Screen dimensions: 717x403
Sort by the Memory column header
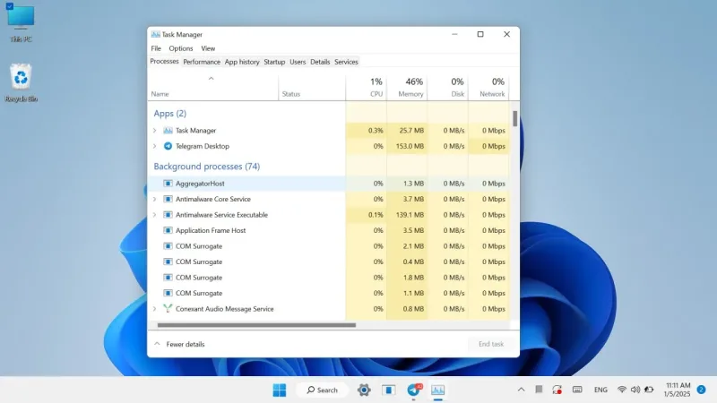[x=407, y=88]
